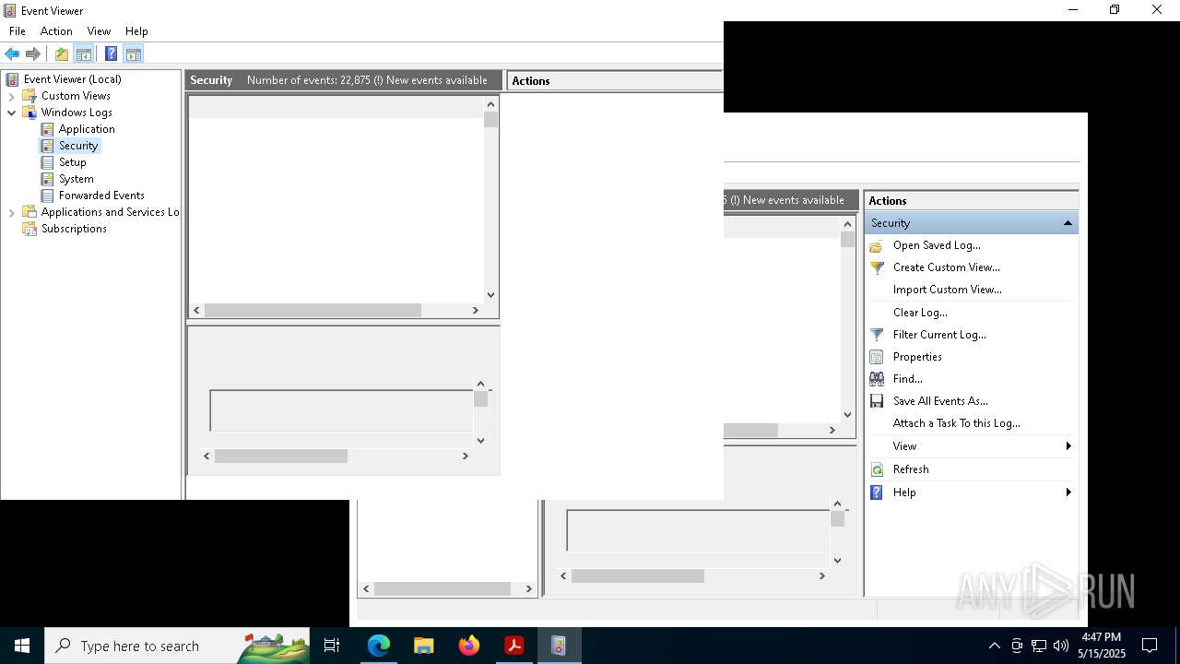Toggle the Show/Hide Action Pane toolbar icon
This screenshot has height=664, width=1180.
pos(133,53)
